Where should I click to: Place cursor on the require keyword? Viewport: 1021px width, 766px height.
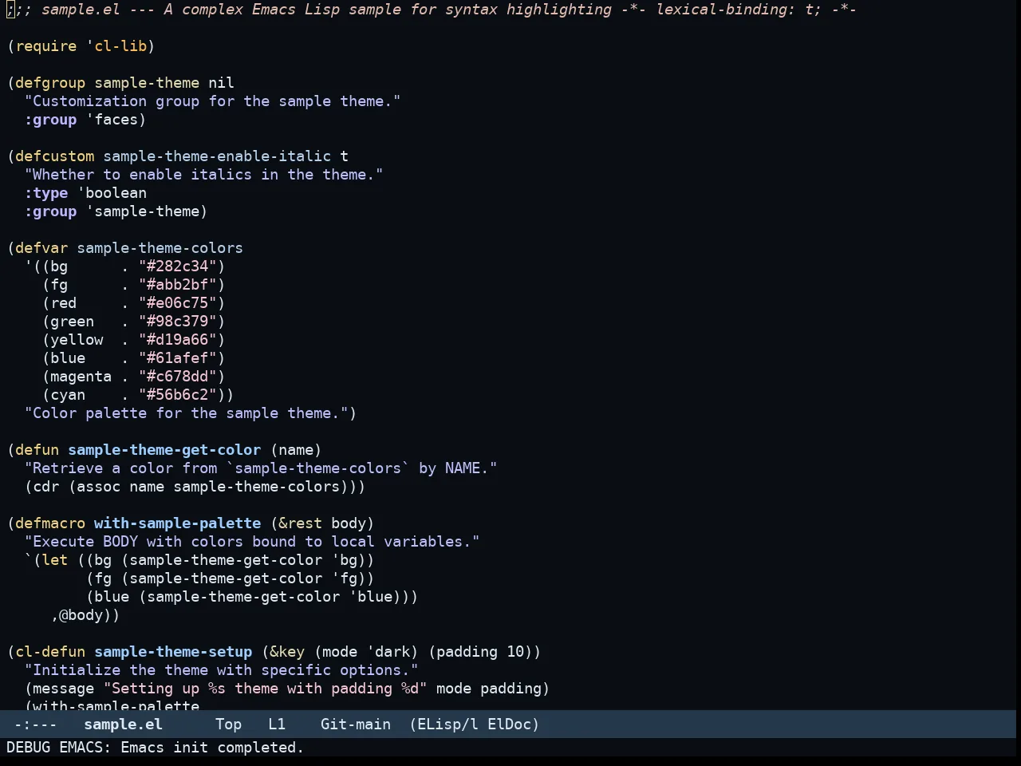46,46
